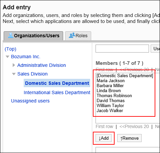The height and width of the screenshot is (153, 160).
Task: Open the Roles tab
Action: click(x=78, y=36)
